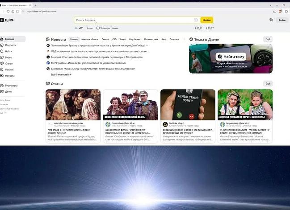Viewport: 290px width, 210px height.
Task: Open the МВД мошенники news headline
Action: point(99,51)
